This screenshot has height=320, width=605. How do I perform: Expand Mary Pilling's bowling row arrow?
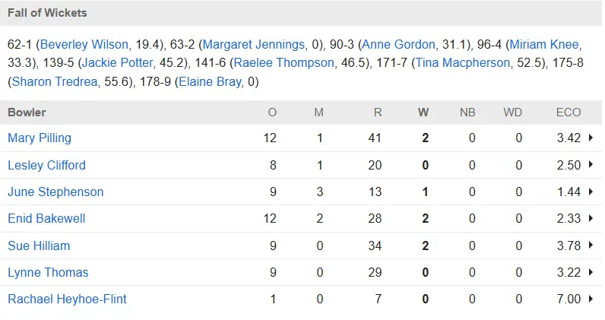tap(591, 138)
